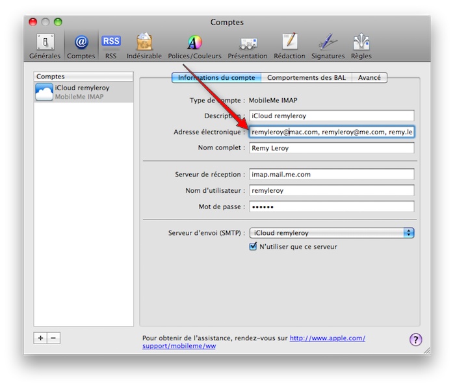Open the Règles preferences pane

(361, 46)
